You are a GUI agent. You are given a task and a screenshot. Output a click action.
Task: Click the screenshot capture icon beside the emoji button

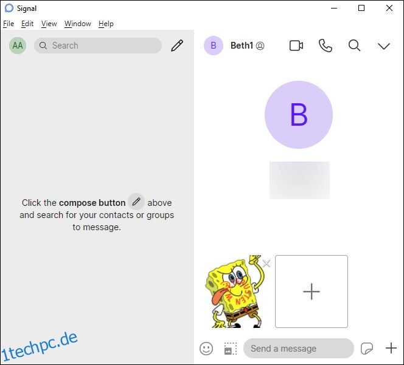[231, 349]
